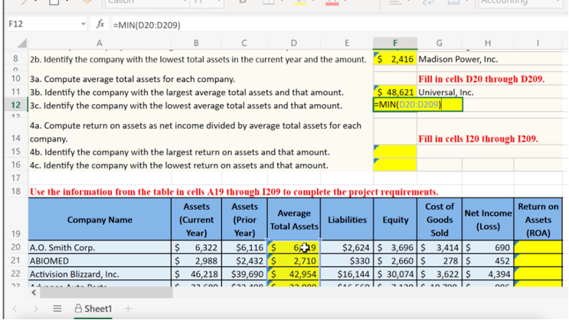Click liabilities $16,144 cell
Image resolution: width=569 pixels, height=320 pixels.
[347, 274]
